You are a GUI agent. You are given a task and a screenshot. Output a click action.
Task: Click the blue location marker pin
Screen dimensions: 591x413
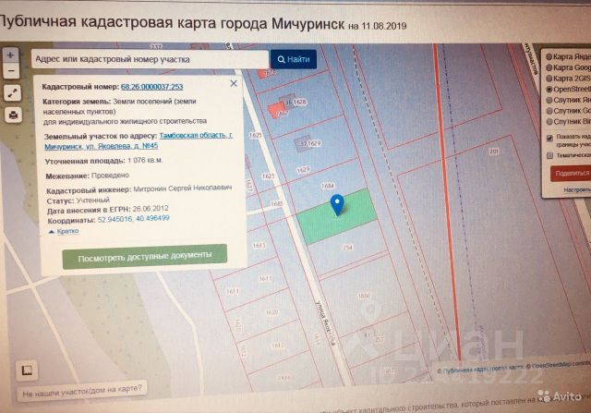tap(337, 205)
